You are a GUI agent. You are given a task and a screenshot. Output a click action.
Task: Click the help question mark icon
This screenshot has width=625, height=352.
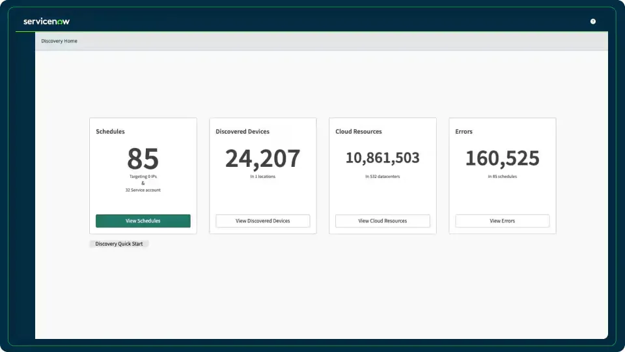click(593, 22)
